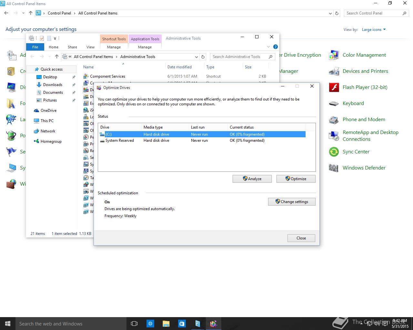Select the System Reserved drive row

coord(202,141)
